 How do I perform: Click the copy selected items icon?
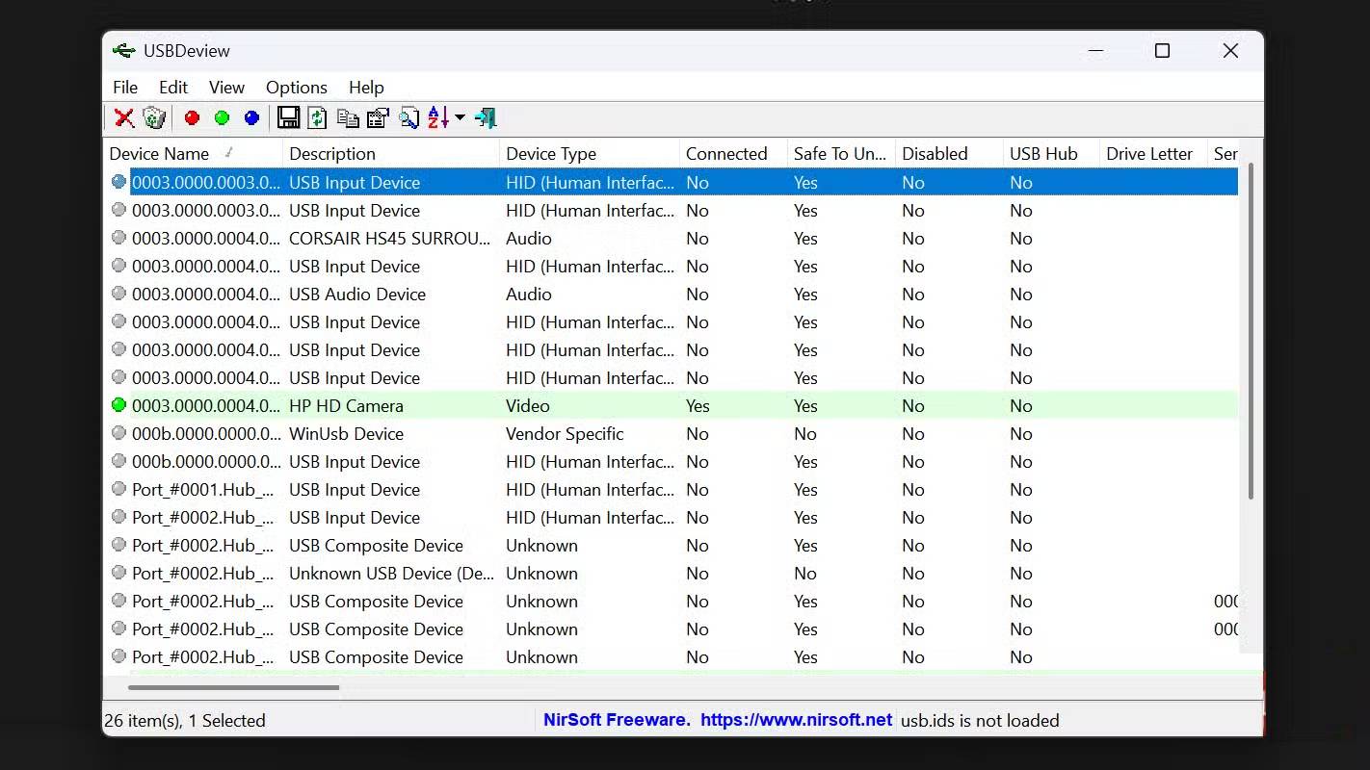(x=348, y=118)
